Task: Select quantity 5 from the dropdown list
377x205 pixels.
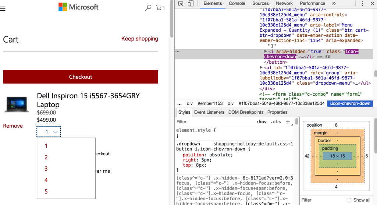Action: (x=46, y=191)
